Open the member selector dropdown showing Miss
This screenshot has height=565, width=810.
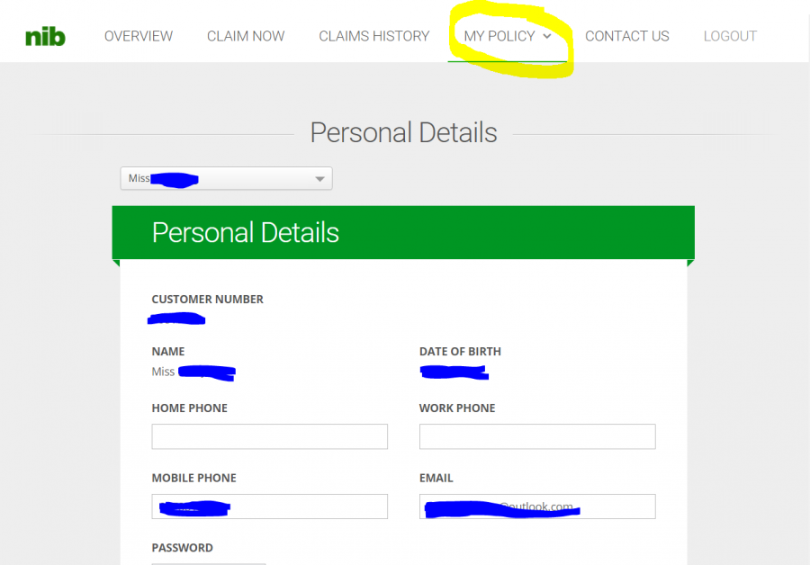pos(226,178)
